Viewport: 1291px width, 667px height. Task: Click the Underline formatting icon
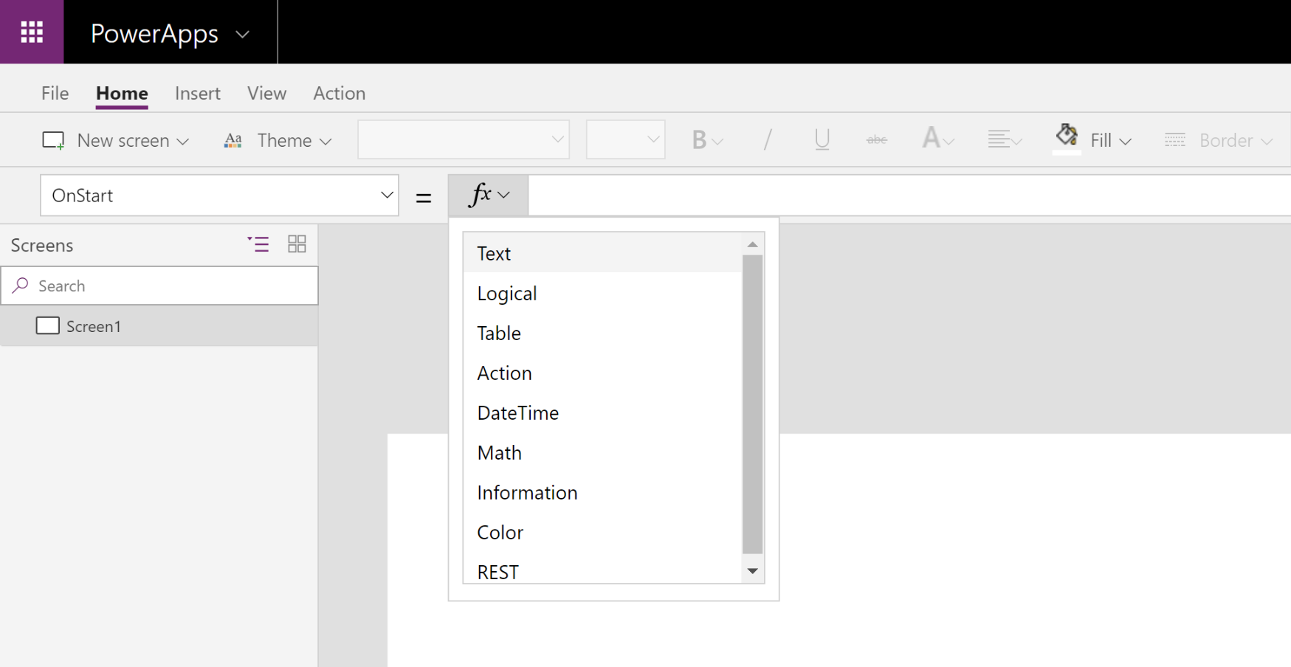point(822,139)
